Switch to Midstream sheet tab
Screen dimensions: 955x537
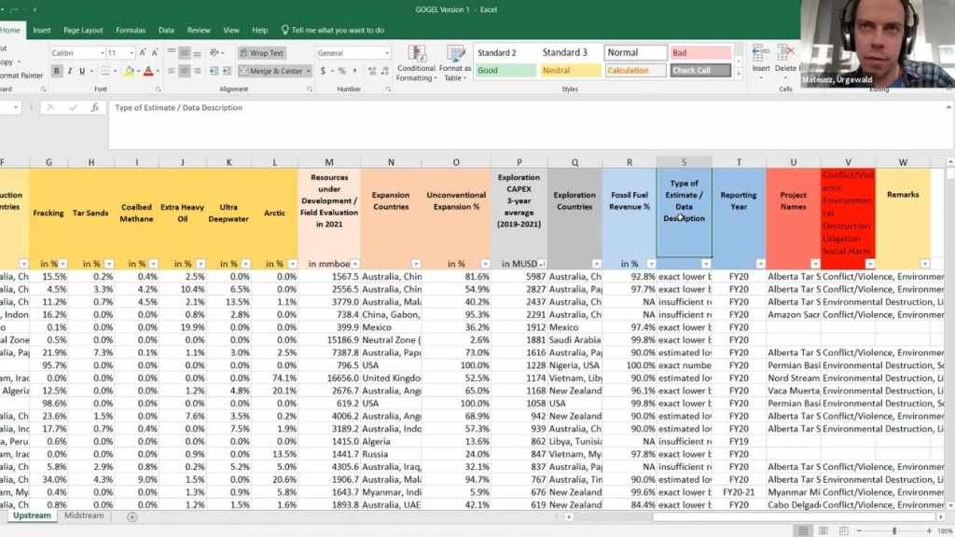[84, 516]
